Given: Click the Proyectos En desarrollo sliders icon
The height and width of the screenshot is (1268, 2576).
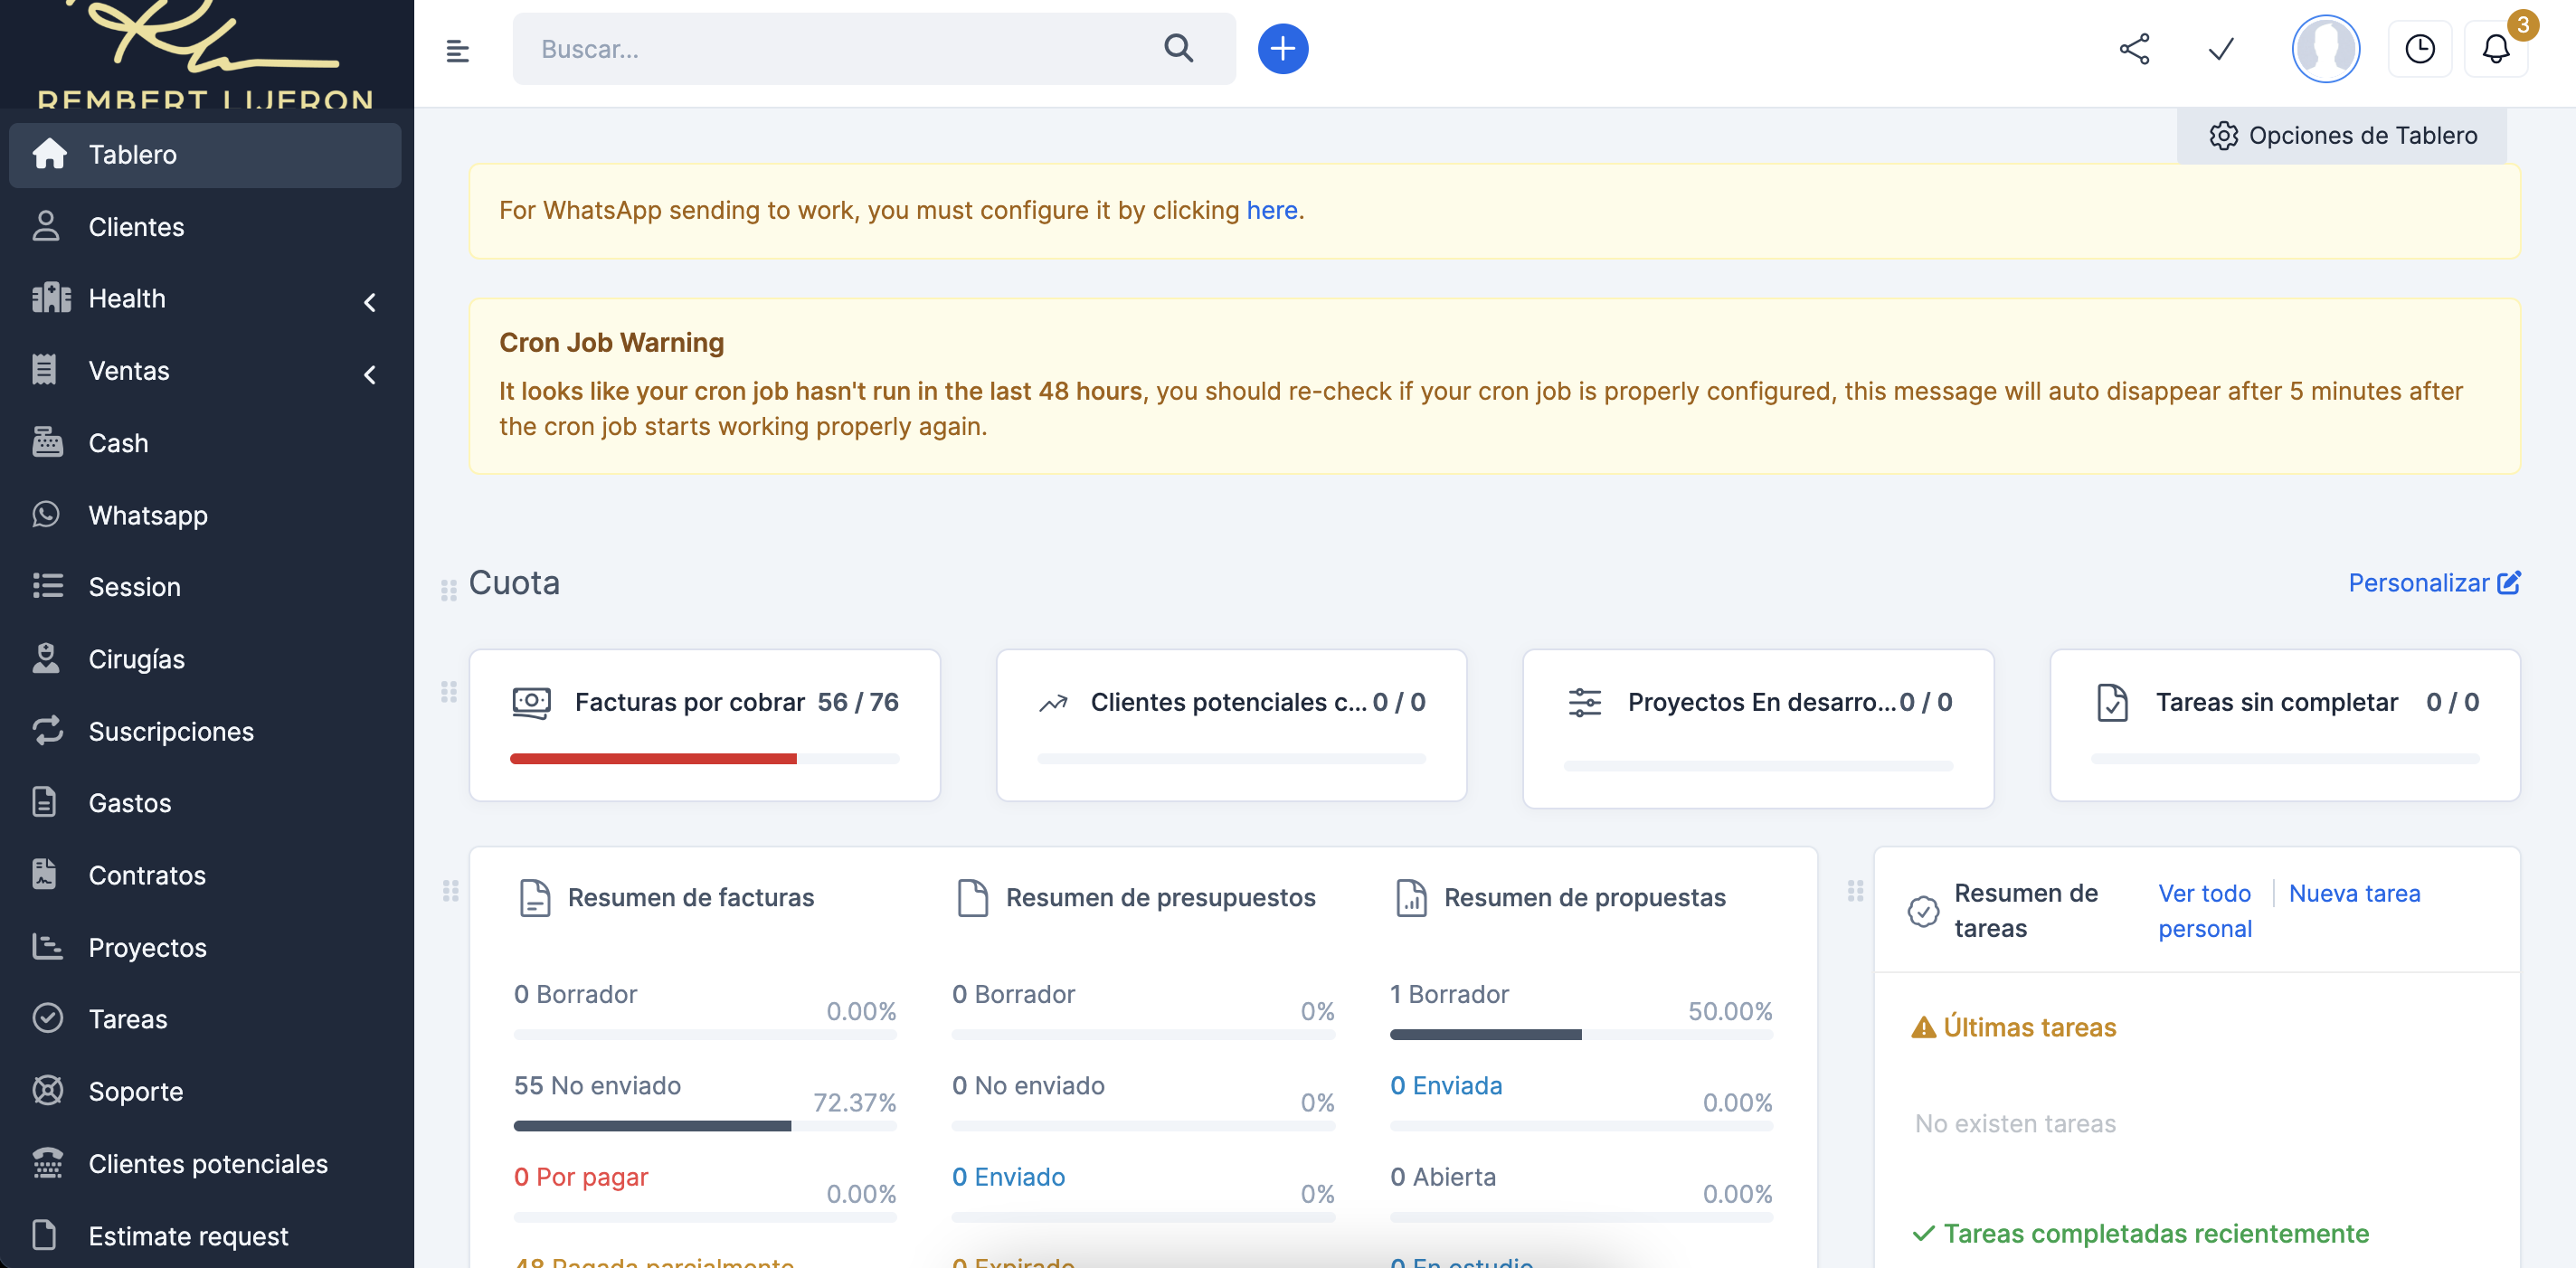Looking at the screenshot, I should (1584, 702).
